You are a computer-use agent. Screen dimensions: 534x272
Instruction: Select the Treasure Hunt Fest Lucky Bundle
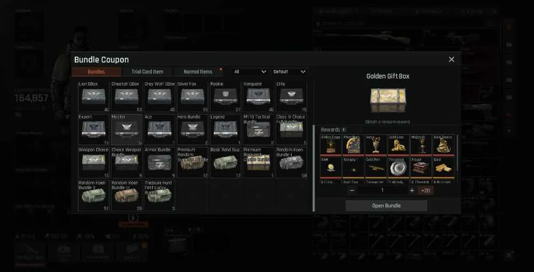coord(159,196)
